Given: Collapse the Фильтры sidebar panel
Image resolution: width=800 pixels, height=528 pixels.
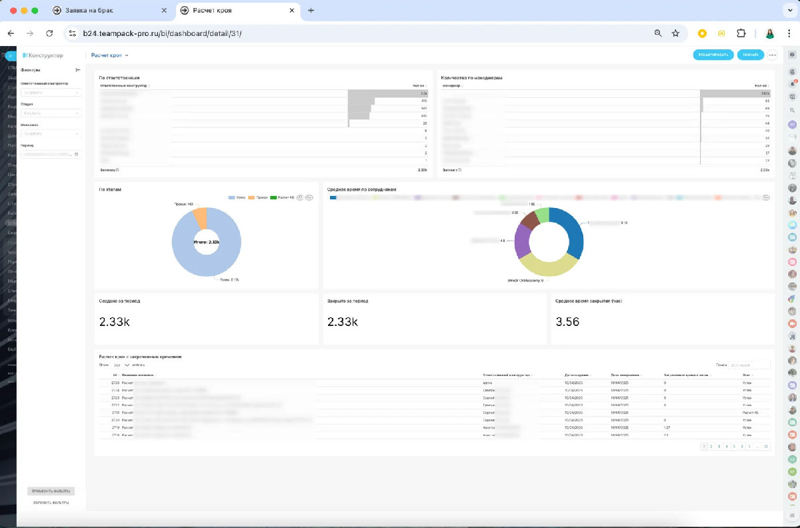Looking at the screenshot, I should 78,69.
